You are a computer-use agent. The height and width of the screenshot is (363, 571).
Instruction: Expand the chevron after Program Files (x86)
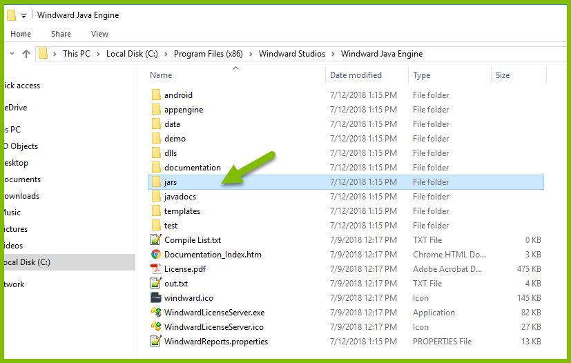tap(251, 54)
